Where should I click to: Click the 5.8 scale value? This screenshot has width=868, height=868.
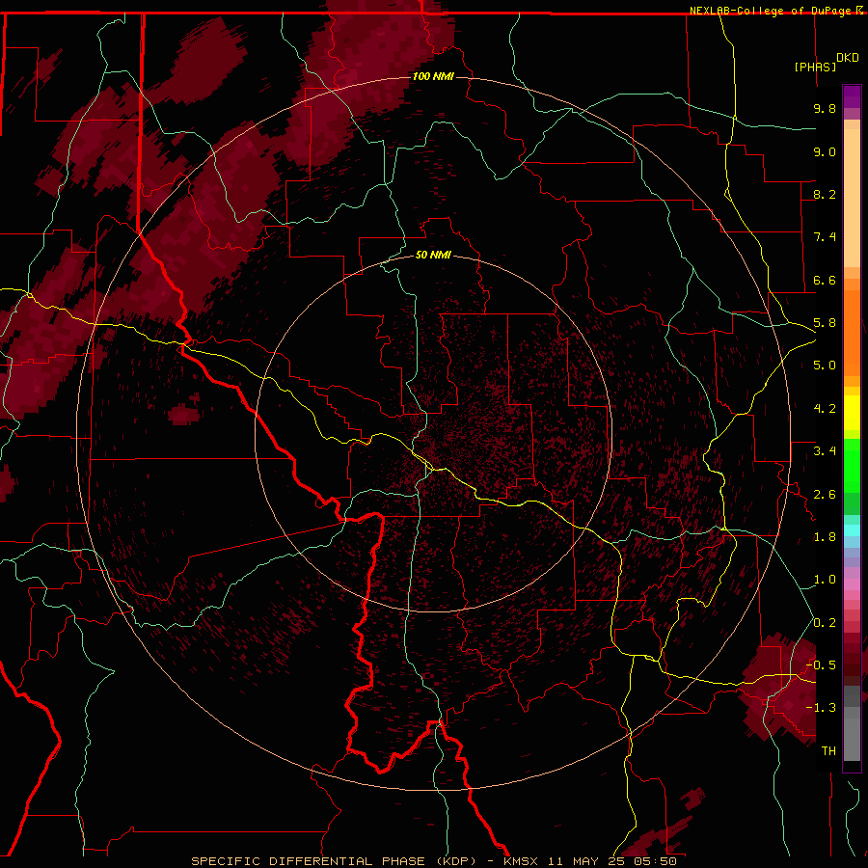point(825,323)
